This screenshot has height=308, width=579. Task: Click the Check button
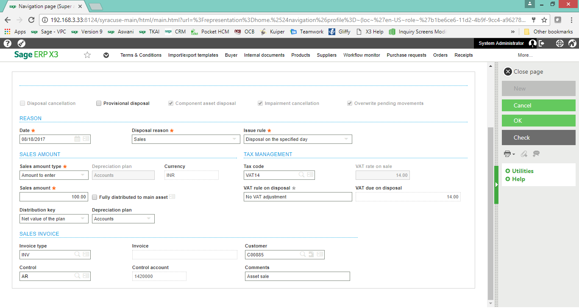point(538,137)
